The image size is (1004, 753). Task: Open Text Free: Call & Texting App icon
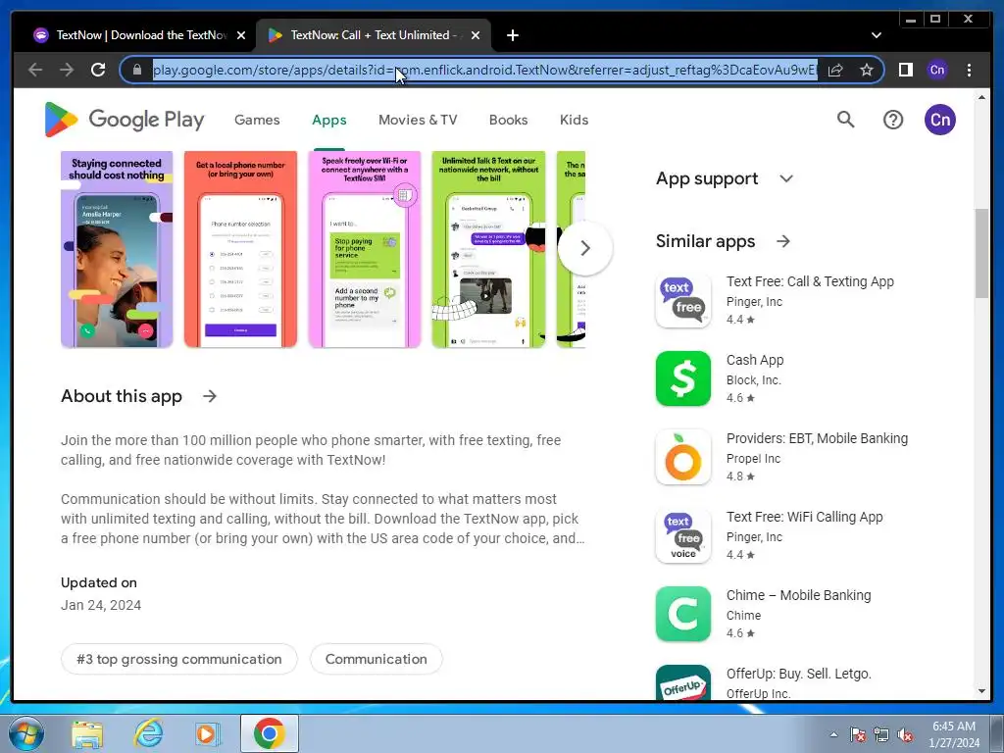[683, 300]
